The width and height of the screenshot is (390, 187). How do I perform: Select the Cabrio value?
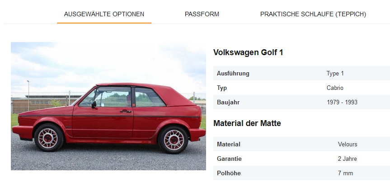pyautogui.click(x=335, y=88)
